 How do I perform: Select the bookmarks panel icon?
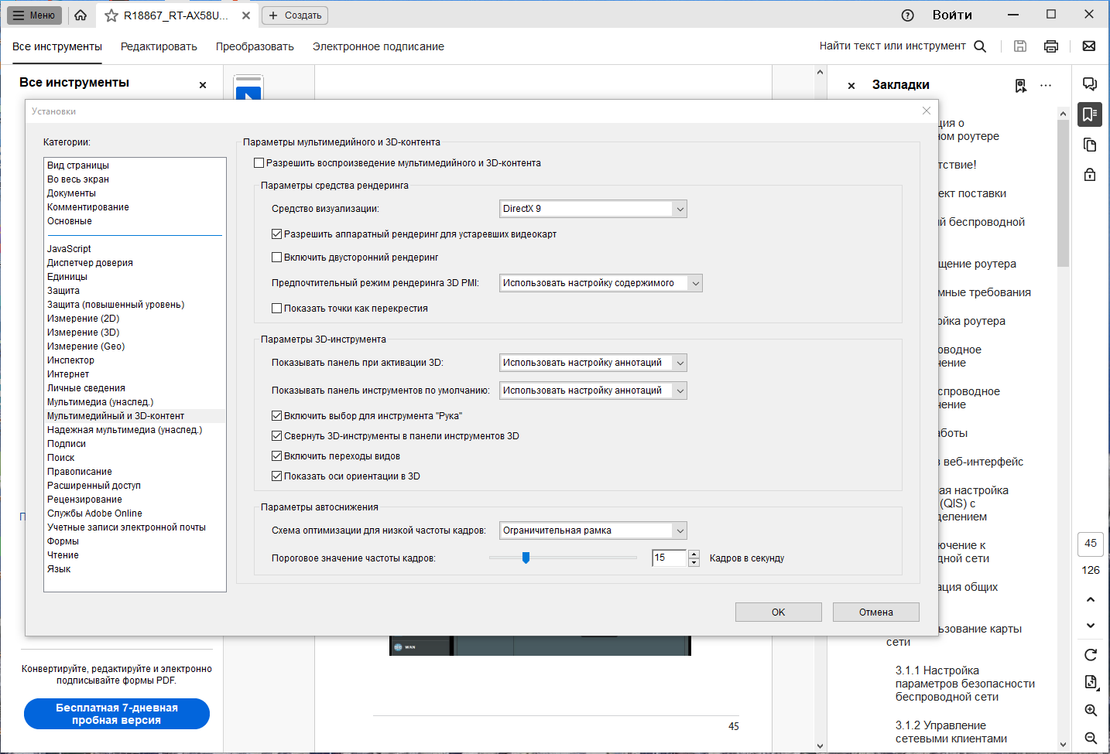[1090, 114]
